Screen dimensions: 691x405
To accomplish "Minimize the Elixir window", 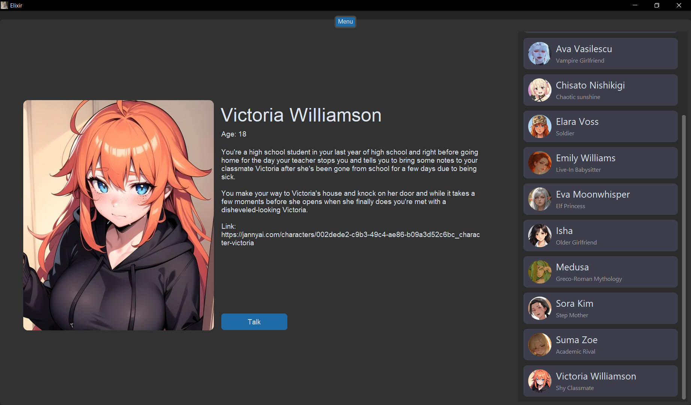I will (x=635, y=5).
